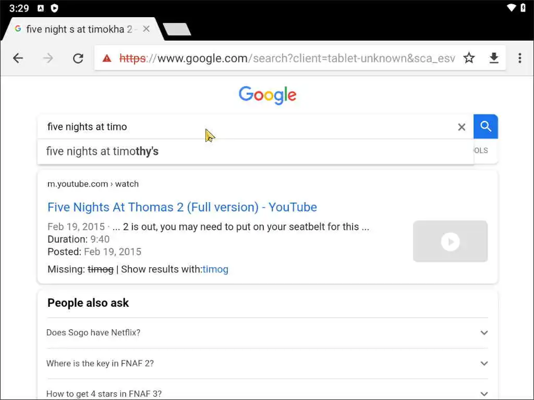
Task: Click the 'Posted: Feb 19, 2015' text
Action: (x=94, y=252)
